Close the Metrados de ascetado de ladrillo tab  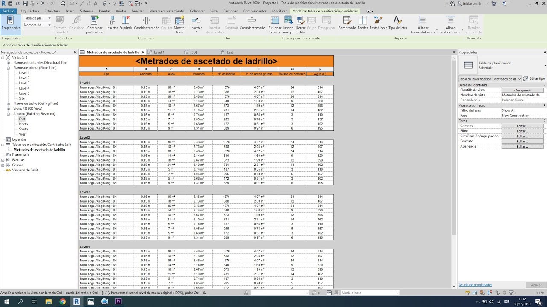click(143, 52)
